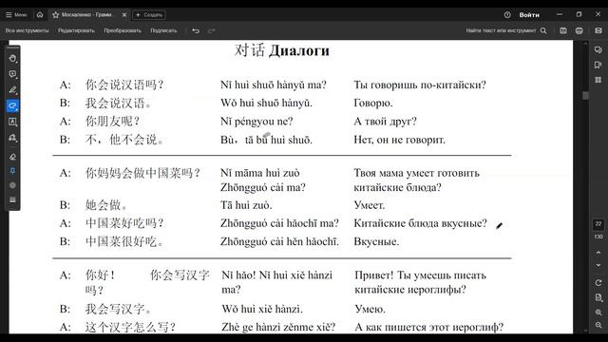Click the text А как пишется этот иероглиф?
Screen dimensions: 608x342
pos(428,327)
